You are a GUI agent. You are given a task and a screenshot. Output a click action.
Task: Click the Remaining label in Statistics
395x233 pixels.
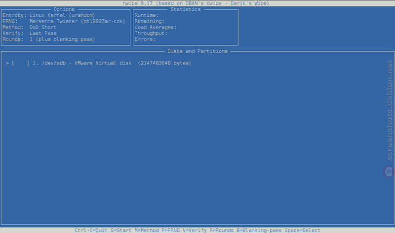coord(150,21)
